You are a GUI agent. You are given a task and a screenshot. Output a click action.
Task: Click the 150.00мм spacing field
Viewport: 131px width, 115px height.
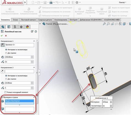coord(18,57)
